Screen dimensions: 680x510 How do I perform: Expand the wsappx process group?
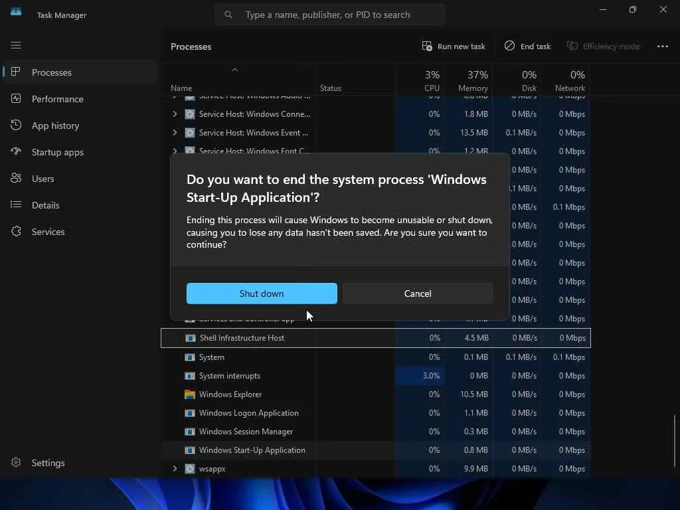click(175, 469)
